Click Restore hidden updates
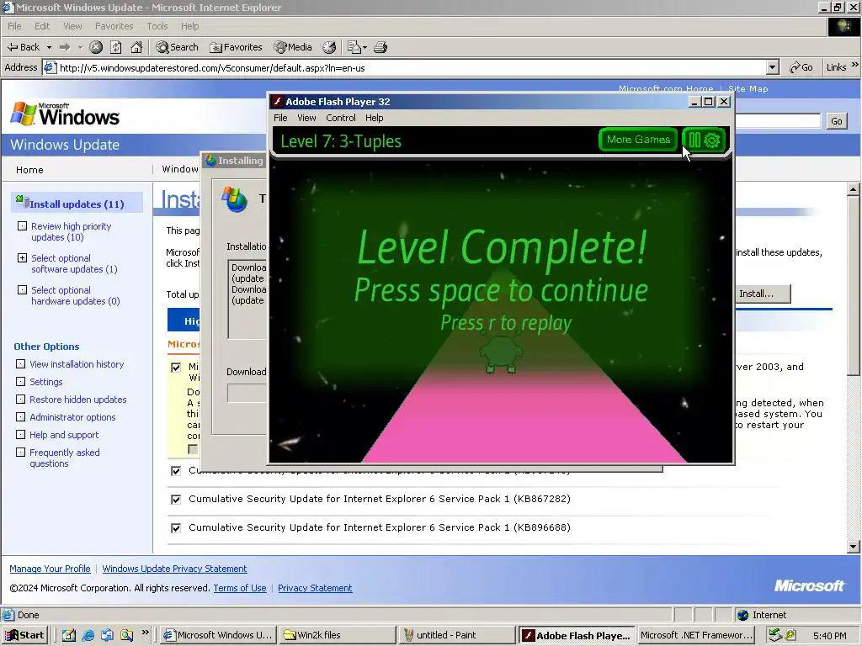Image resolution: width=862 pixels, height=646 pixels. pyautogui.click(x=78, y=400)
